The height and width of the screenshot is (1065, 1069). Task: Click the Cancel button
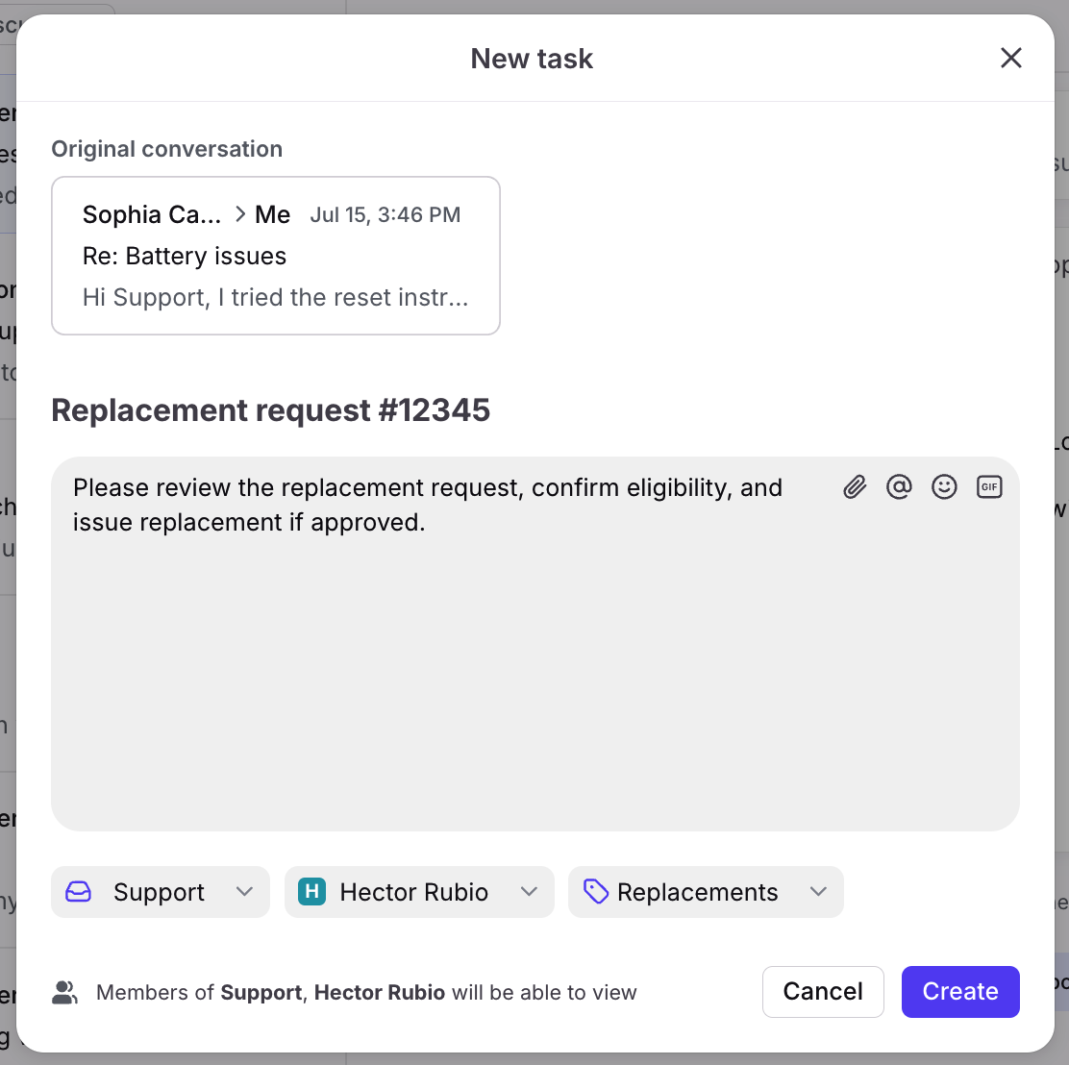pyautogui.click(x=823, y=991)
